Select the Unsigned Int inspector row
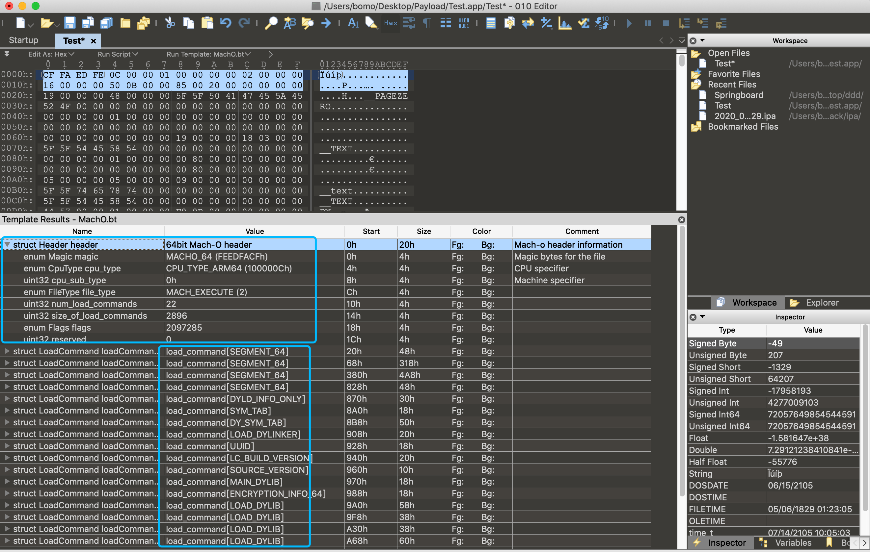The width and height of the screenshot is (870, 552). tap(774, 402)
